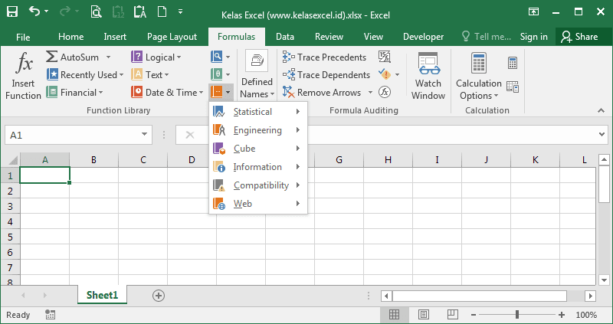
Task: Undo the last action
Action: tap(34, 11)
